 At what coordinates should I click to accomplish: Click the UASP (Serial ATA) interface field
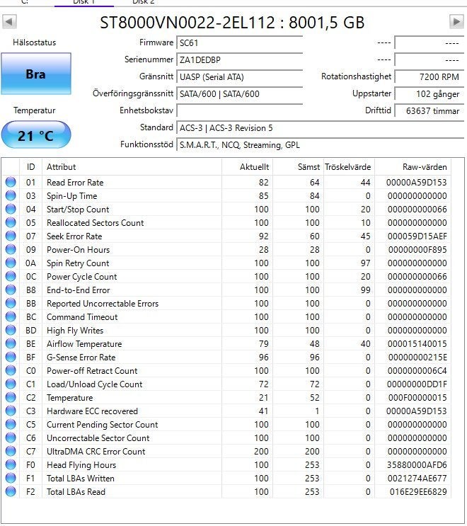pos(239,77)
